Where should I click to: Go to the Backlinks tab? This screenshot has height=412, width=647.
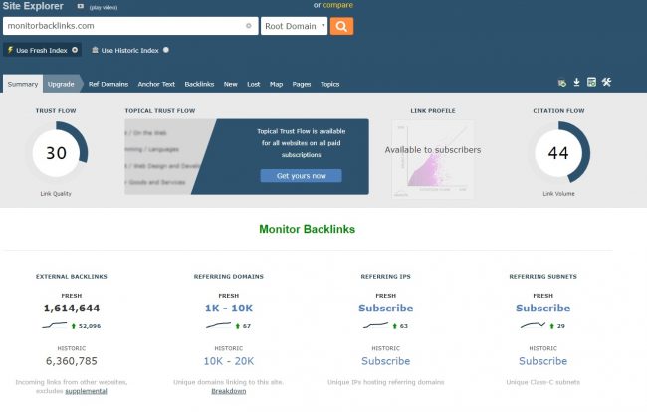tap(199, 85)
